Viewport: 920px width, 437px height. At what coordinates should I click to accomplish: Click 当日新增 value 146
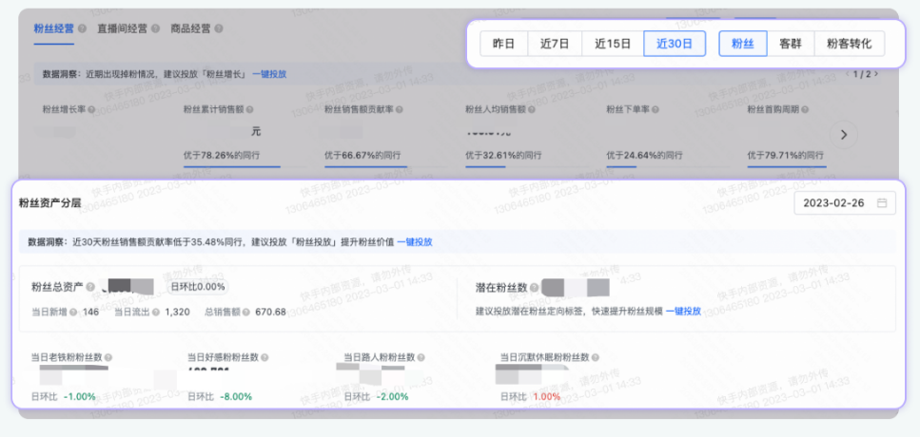click(91, 313)
